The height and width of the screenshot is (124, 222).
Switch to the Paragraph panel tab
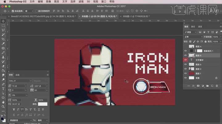pyautogui.click(x=17, y=75)
